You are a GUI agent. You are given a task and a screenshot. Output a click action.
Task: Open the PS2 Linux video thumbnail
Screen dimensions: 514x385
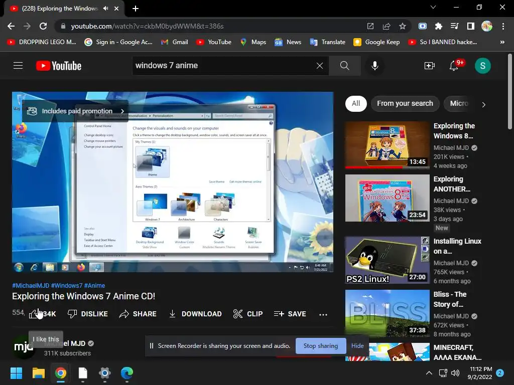[387, 260]
